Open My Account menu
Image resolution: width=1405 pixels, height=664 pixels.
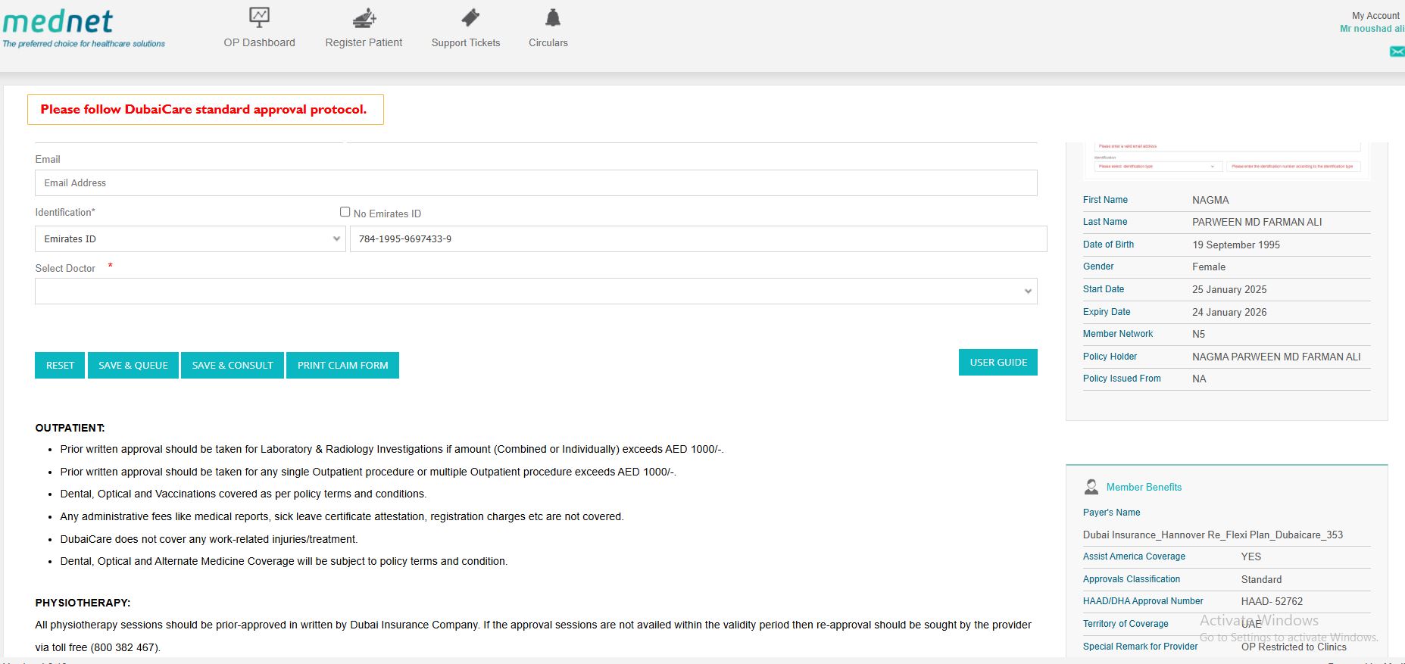coord(1375,16)
